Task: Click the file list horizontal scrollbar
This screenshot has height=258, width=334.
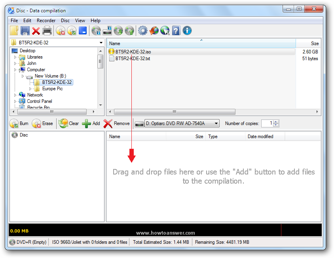Action: (175, 112)
